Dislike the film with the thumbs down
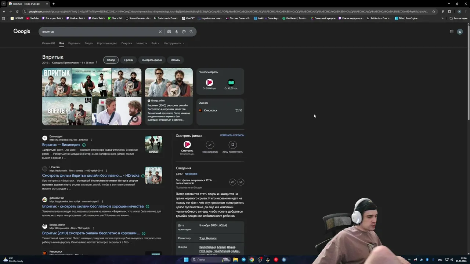 tap(241, 182)
